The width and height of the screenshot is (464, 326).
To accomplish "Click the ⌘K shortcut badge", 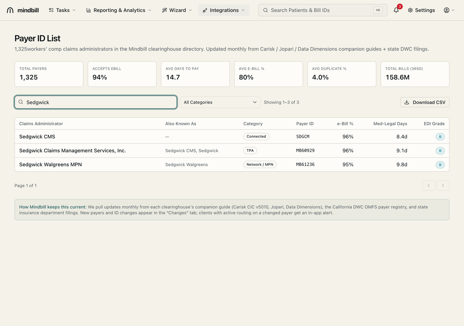I will point(378,10).
